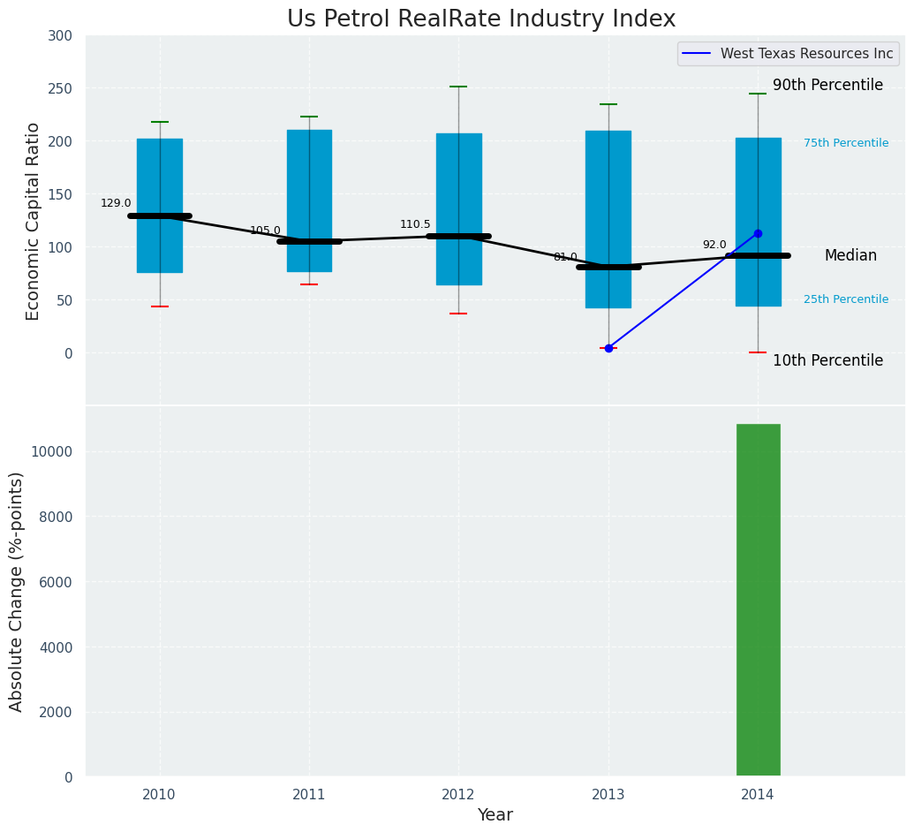Select West Texas blue data point at 2013
The image size is (914, 832).
[608, 348]
